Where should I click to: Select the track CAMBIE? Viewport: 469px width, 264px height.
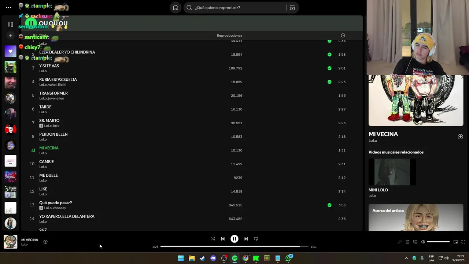tap(47, 162)
